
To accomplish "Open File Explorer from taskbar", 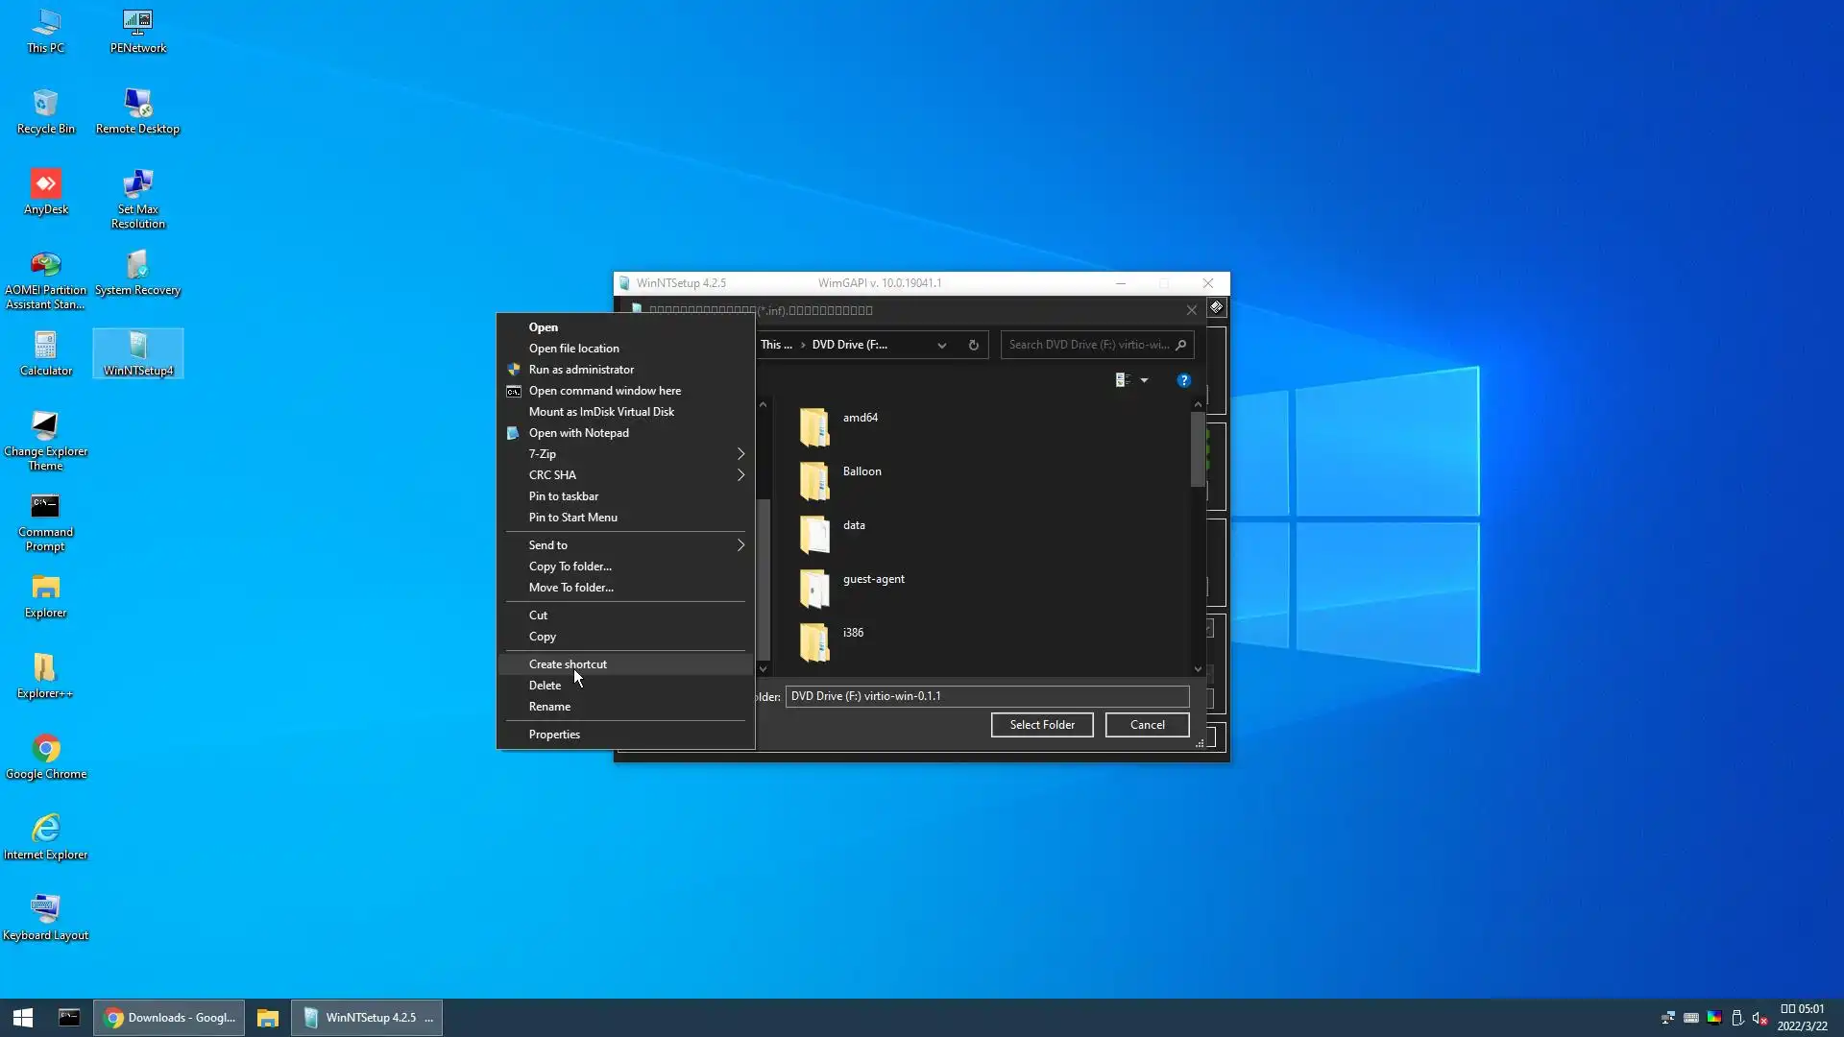I will point(267,1018).
